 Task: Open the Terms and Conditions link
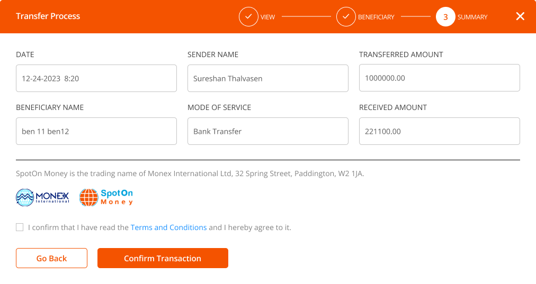click(168, 227)
